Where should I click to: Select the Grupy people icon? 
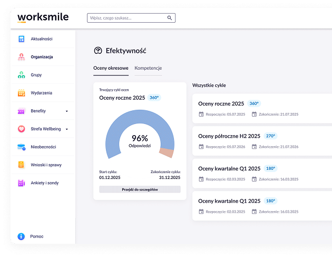coord(21,75)
